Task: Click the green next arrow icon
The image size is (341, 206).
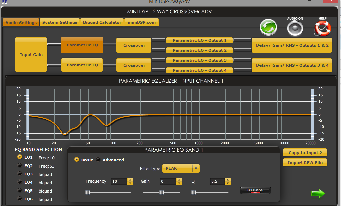Action: pos(318,193)
